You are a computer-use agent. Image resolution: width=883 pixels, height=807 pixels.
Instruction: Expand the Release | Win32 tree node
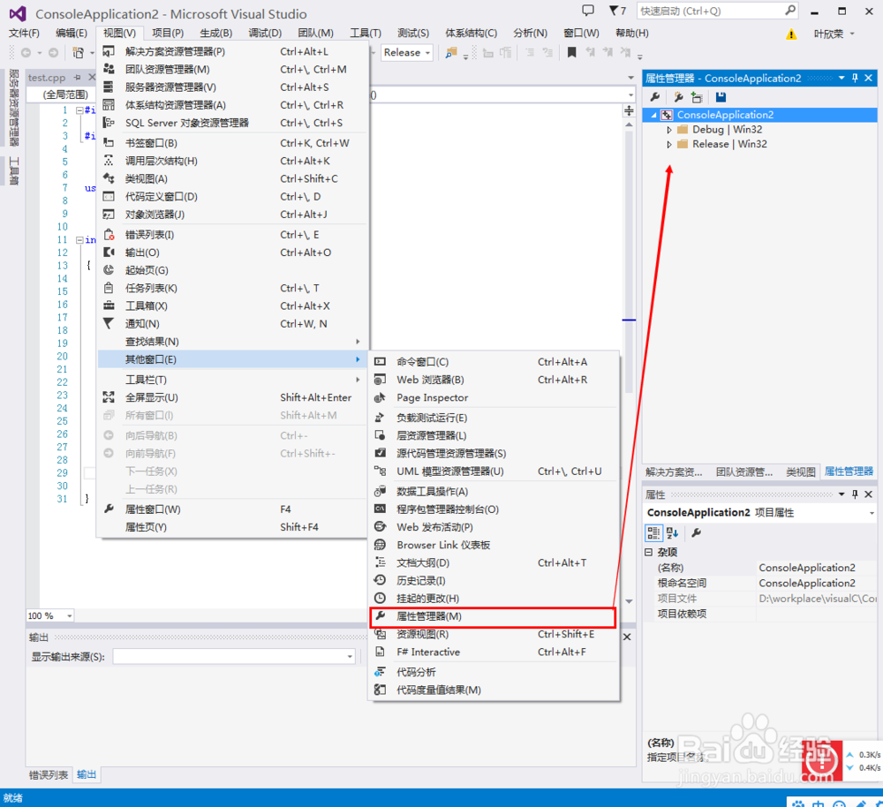[669, 144]
